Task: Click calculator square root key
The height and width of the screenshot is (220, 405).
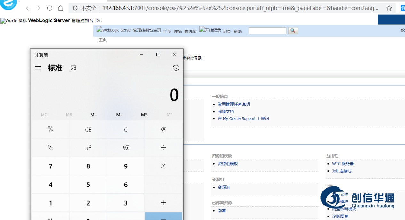Action: click(x=126, y=148)
